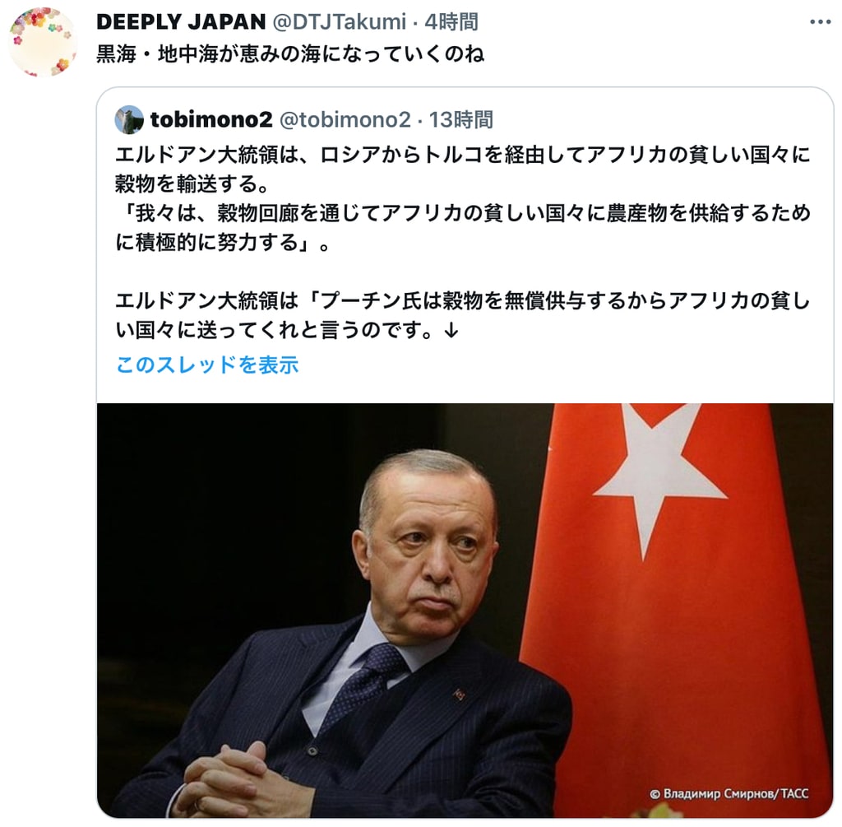Open the three-dot more options menu

820,22
